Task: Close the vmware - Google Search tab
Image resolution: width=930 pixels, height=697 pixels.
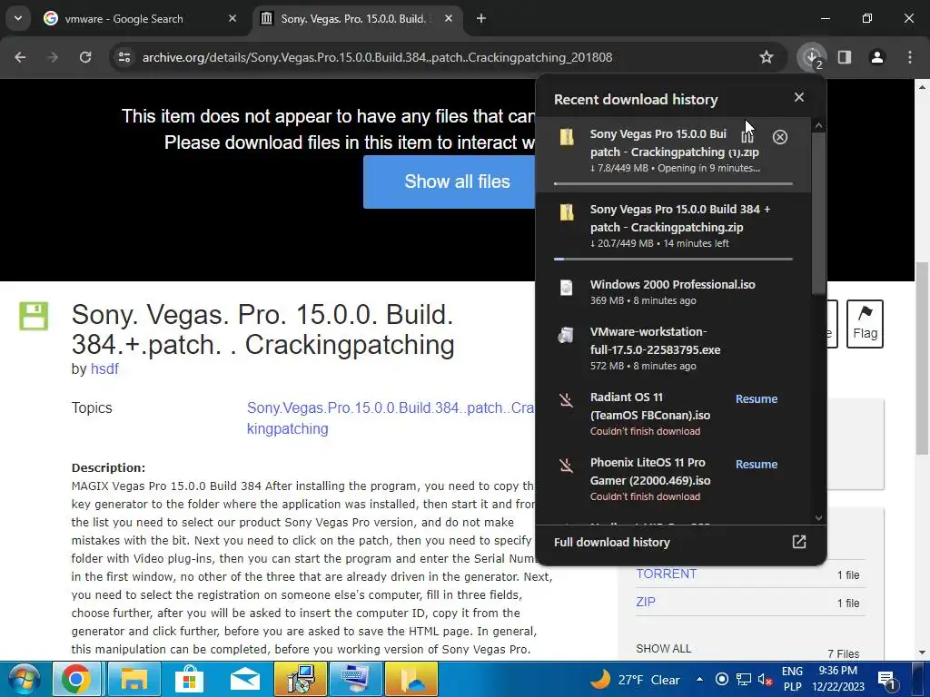Action: [x=232, y=18]
